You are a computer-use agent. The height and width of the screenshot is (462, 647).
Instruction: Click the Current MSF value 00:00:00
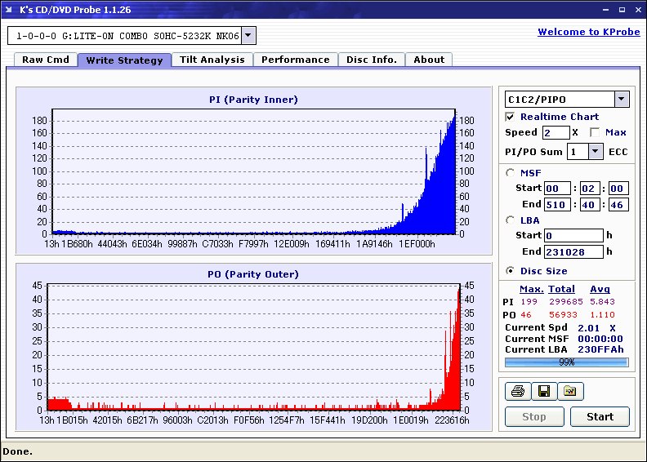tap(600, 339)
